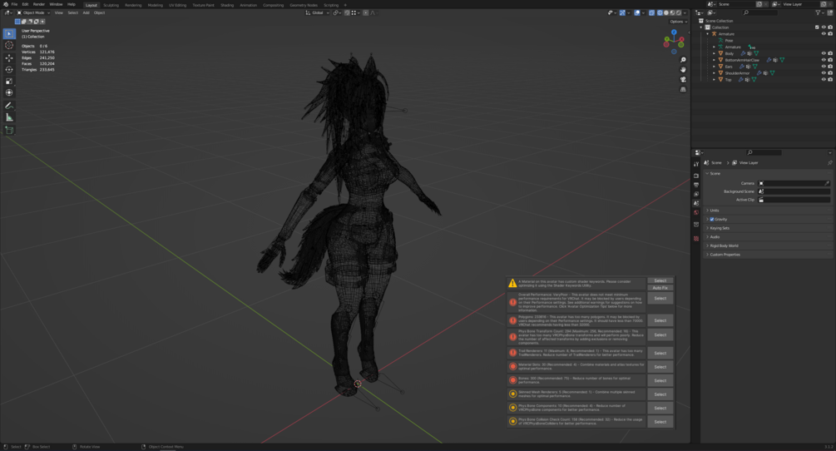Pin the properties editor context
Screen dimensions: 836x451
point(829,162)
